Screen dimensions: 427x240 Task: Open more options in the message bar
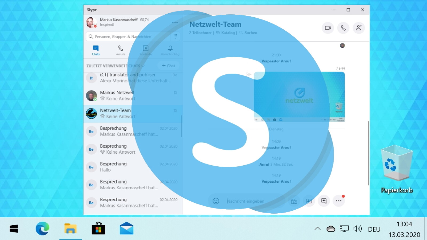coord(339,201)
